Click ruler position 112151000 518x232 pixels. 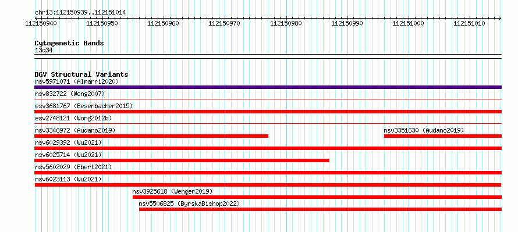click(x=409, y=23)
